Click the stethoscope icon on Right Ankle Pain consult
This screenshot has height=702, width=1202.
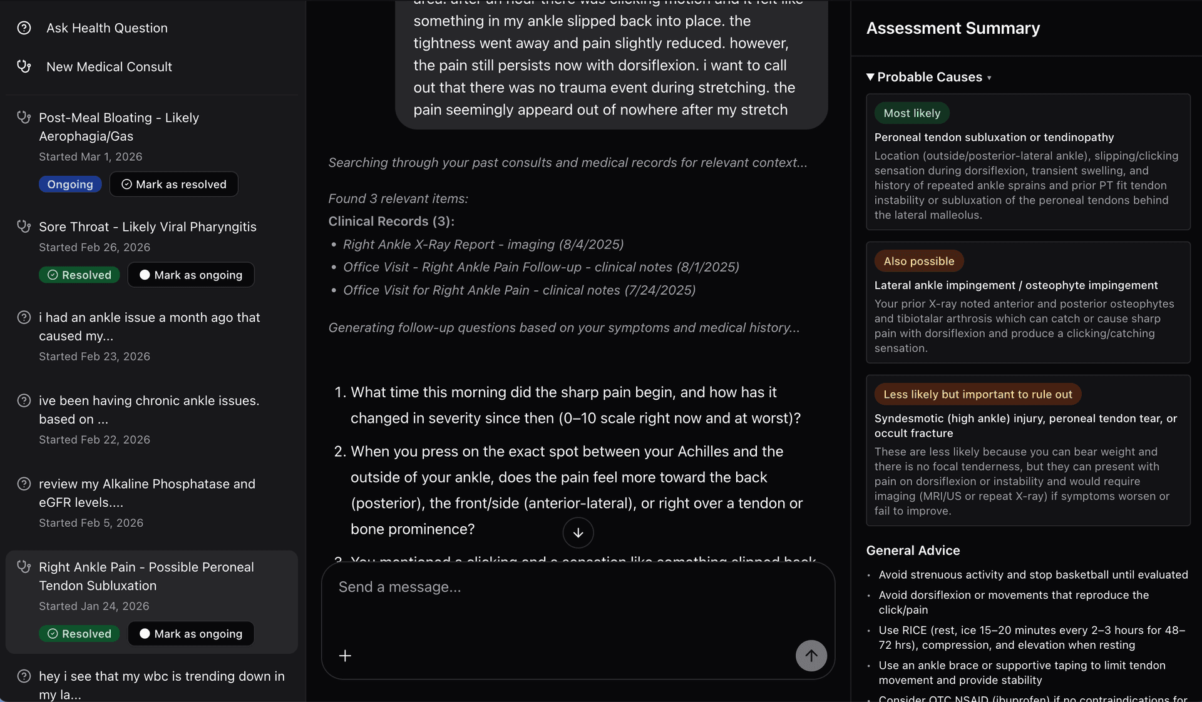coord(24,567)
